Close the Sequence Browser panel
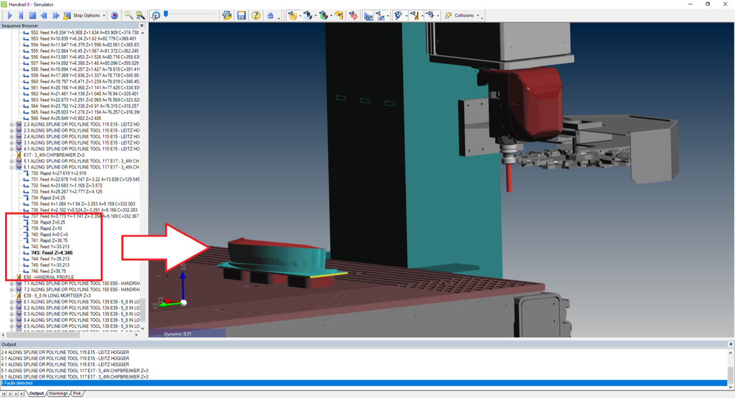This screenshot has height=398, width=735. 142,26
